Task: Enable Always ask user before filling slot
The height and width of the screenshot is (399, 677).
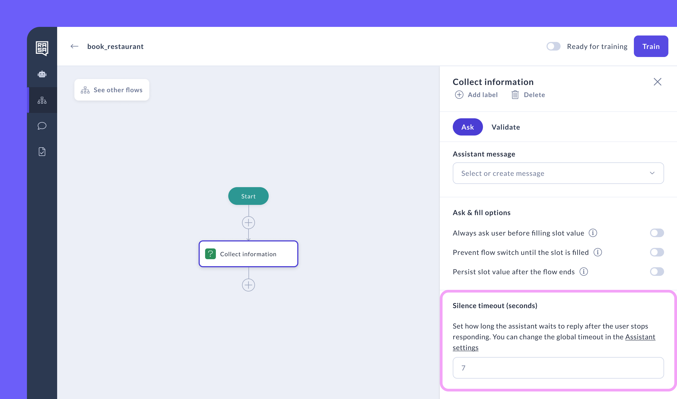Action: (657, 233)
